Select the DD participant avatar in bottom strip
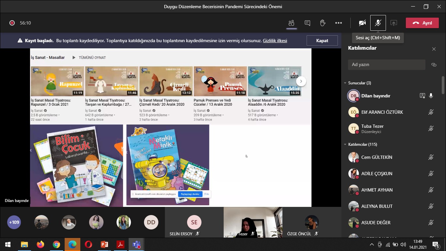The image size is (446, 251). (151, 222)
